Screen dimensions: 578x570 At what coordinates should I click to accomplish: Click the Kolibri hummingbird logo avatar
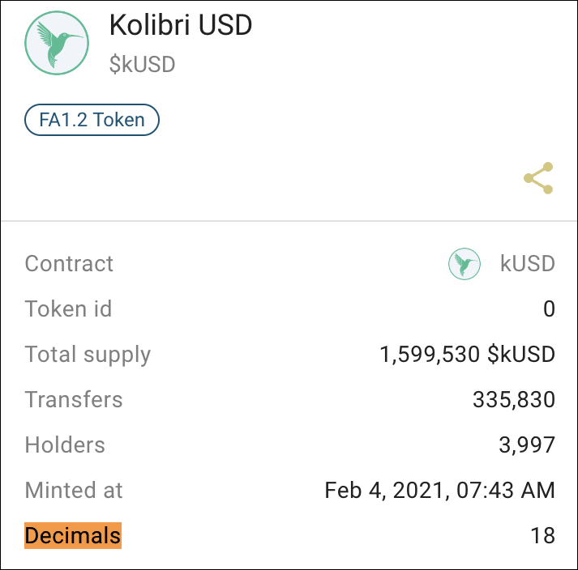pos(57,44)
